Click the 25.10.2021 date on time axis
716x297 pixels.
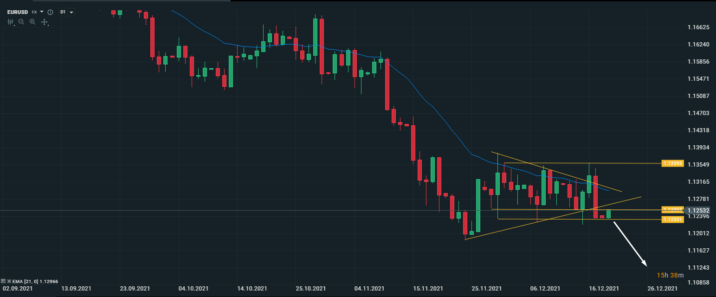(x=310, y=289)
